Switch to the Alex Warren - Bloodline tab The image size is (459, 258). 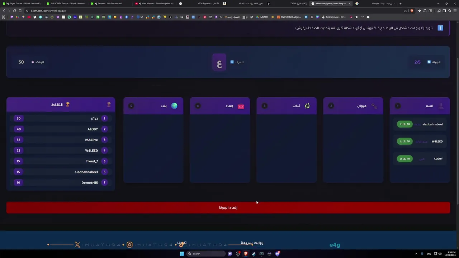click(154, 4)
